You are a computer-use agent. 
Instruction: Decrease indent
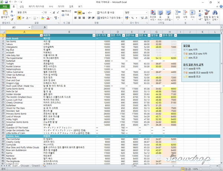89,18
